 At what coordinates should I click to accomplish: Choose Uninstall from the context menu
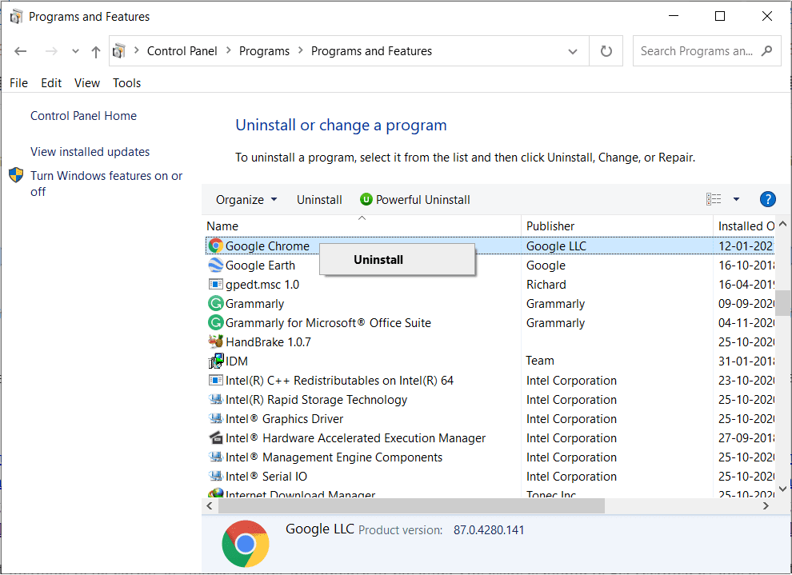click(378, 259)
